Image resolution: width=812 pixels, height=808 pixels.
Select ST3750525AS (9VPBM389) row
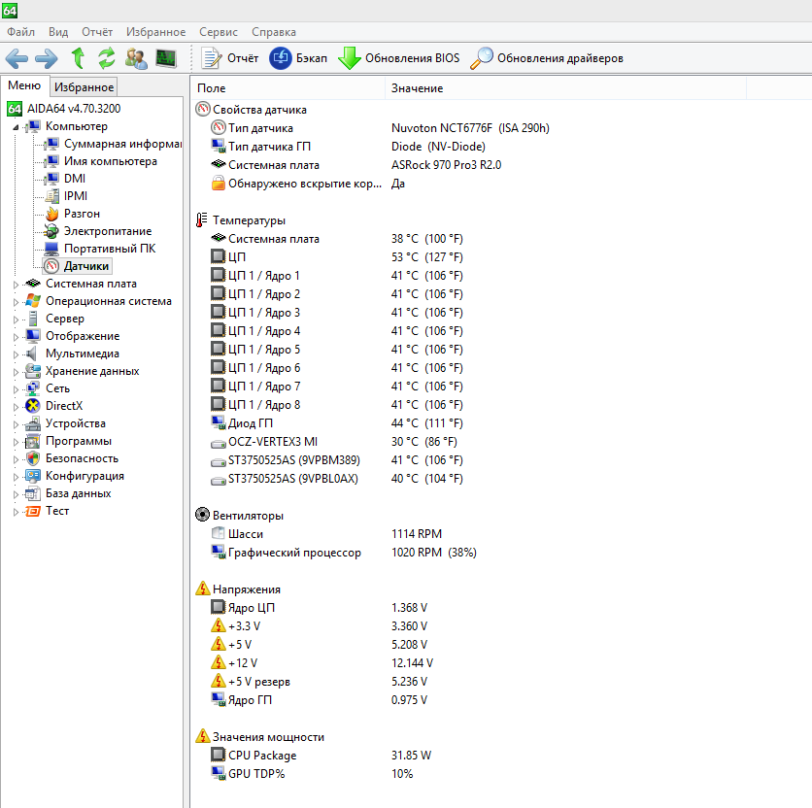pyautogui.click(x=337, y=460)
